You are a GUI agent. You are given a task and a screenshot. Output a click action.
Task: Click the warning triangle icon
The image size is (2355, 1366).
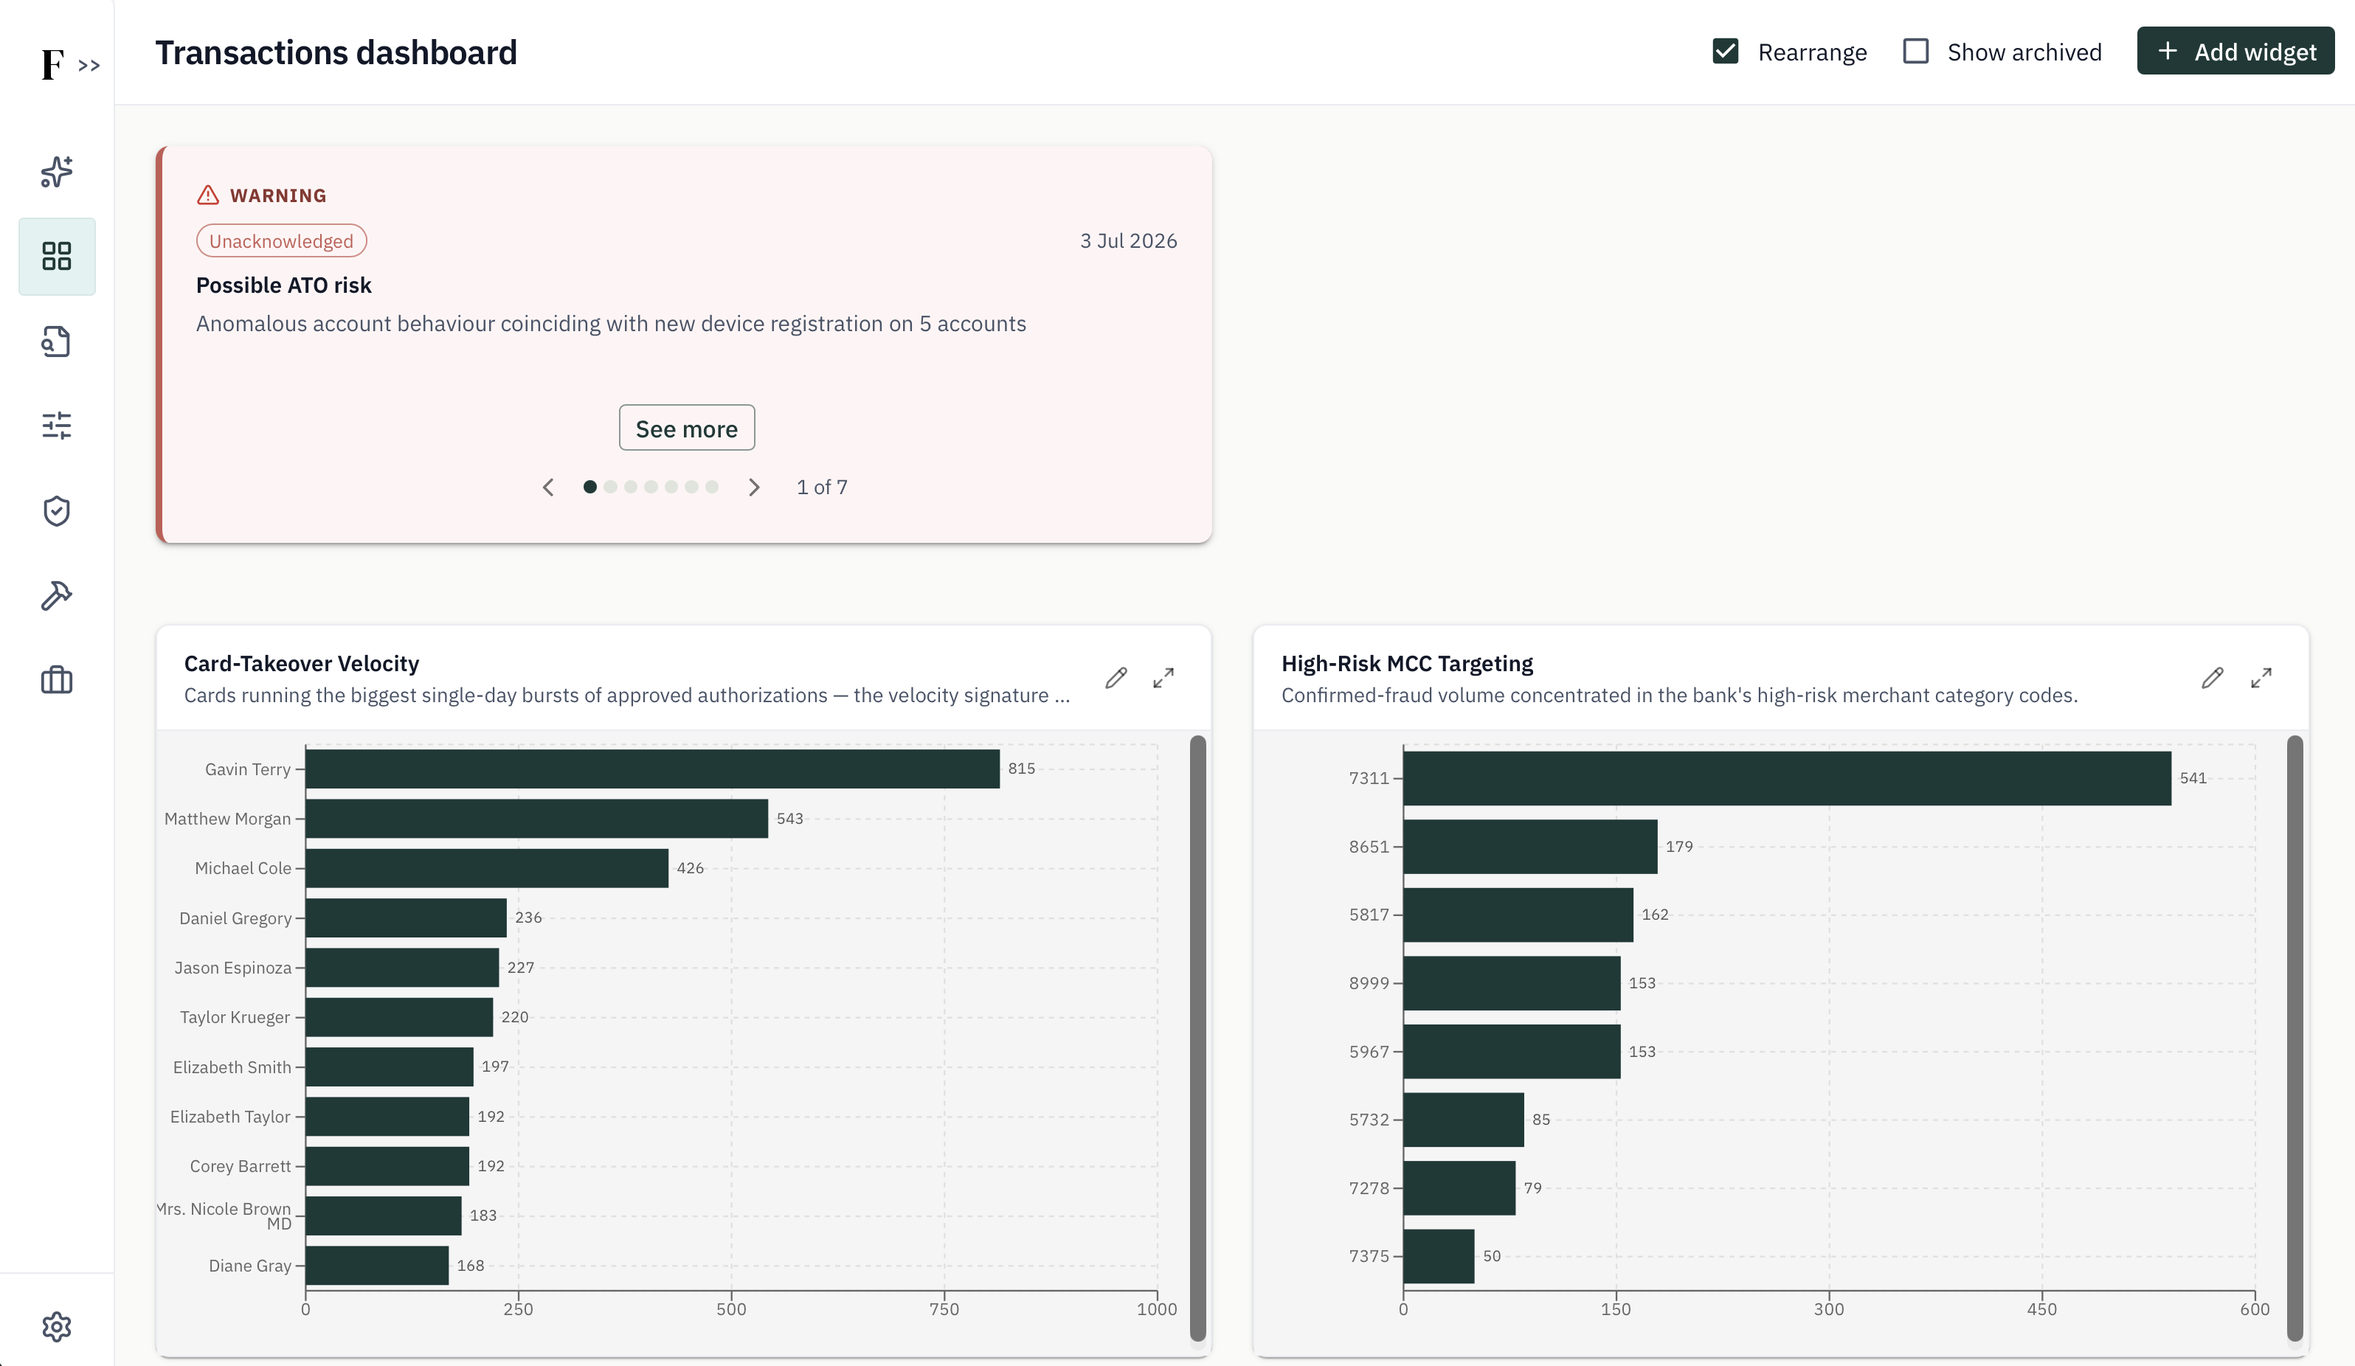pyautogui.click(x=207, y=195)
